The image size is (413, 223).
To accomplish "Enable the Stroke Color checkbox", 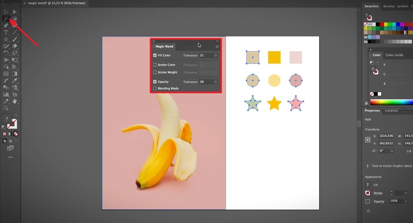I will 155,65.
